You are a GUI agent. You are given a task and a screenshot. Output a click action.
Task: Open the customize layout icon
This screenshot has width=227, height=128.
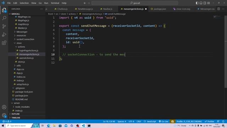click(209, 3)
